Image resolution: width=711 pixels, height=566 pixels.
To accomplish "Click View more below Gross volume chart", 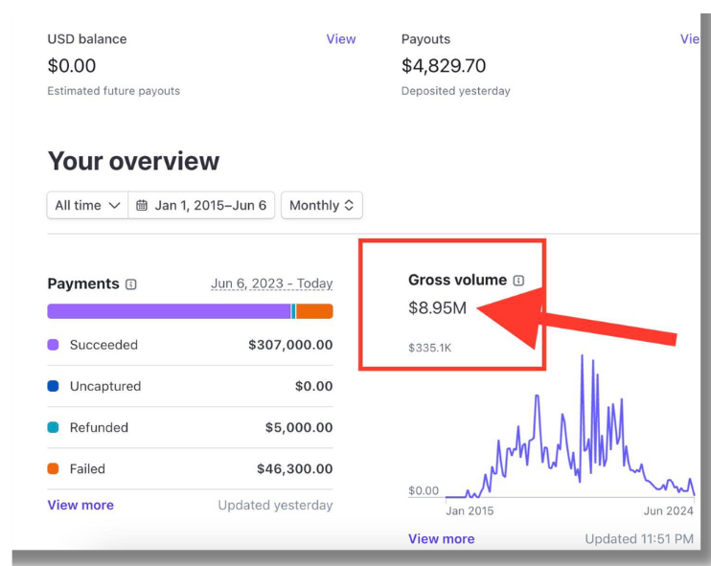I will point(441,538).
